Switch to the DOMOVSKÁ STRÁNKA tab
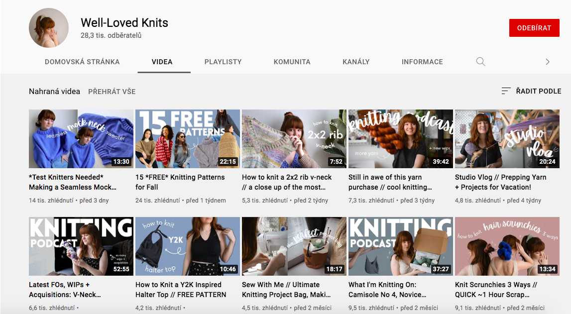 click(82, 62)
